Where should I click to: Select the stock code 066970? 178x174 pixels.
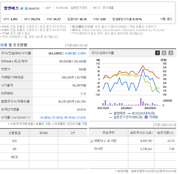[34, 9]
